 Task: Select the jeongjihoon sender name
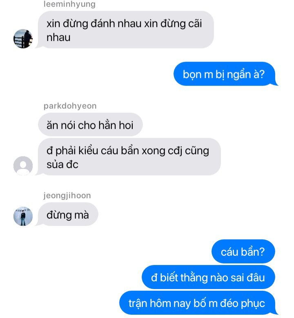(67, 195)
